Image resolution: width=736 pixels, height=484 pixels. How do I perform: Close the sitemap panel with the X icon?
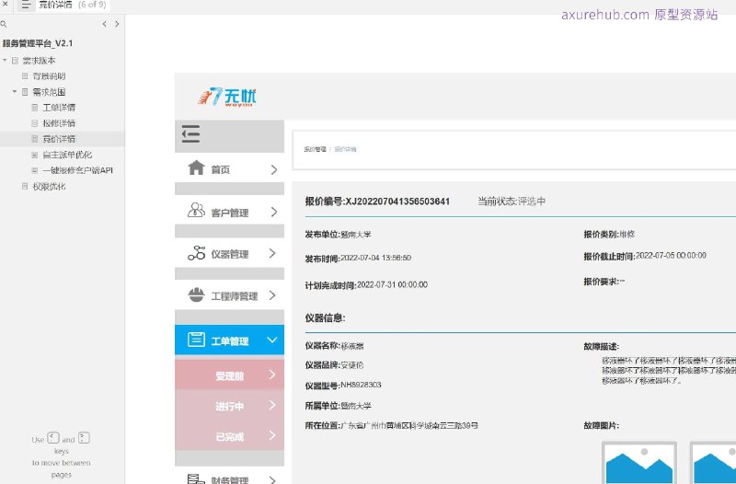(x=6, y=4)
